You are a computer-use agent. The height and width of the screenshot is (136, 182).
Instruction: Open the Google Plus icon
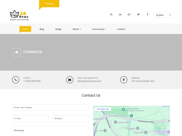[x=129, y=14]
